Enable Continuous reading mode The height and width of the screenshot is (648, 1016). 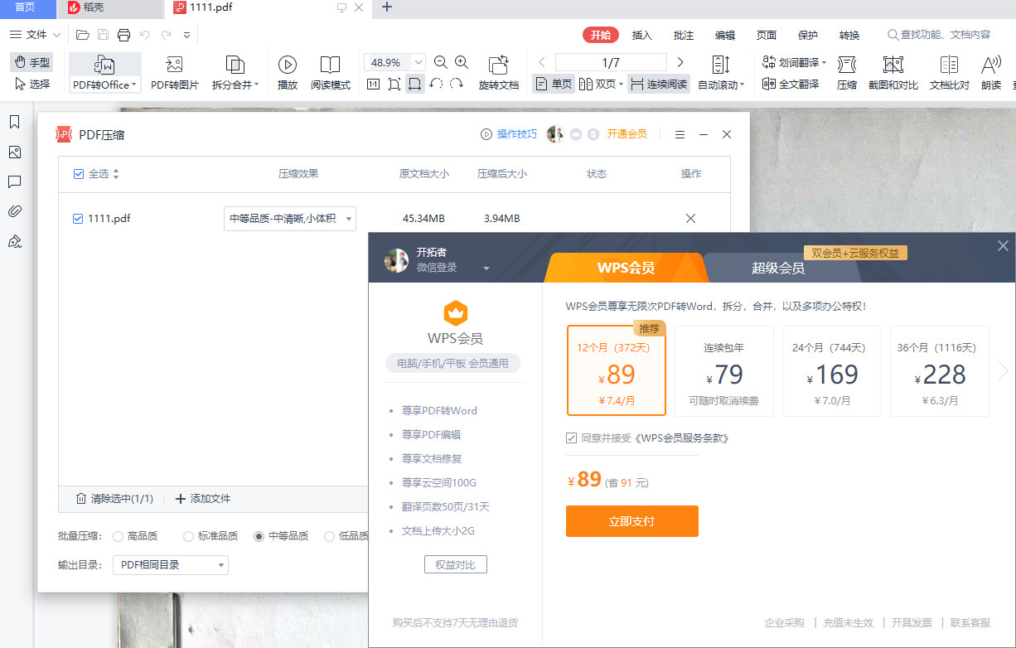(x=659, y=84)
